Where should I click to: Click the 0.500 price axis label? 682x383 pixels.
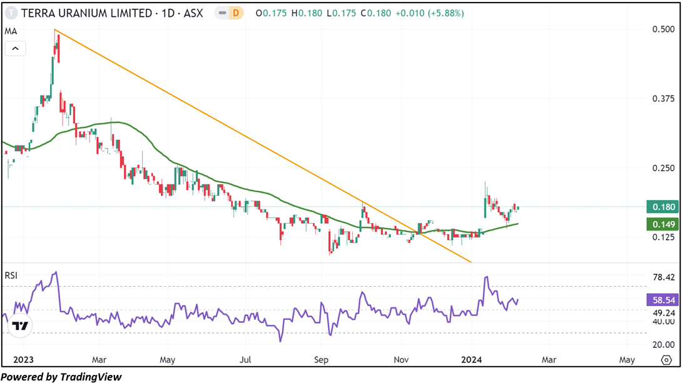[x=663, y=29]
